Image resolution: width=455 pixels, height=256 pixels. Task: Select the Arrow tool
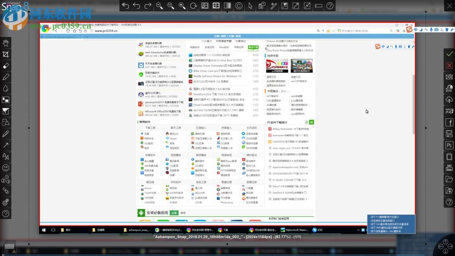[x=5, y=145]
